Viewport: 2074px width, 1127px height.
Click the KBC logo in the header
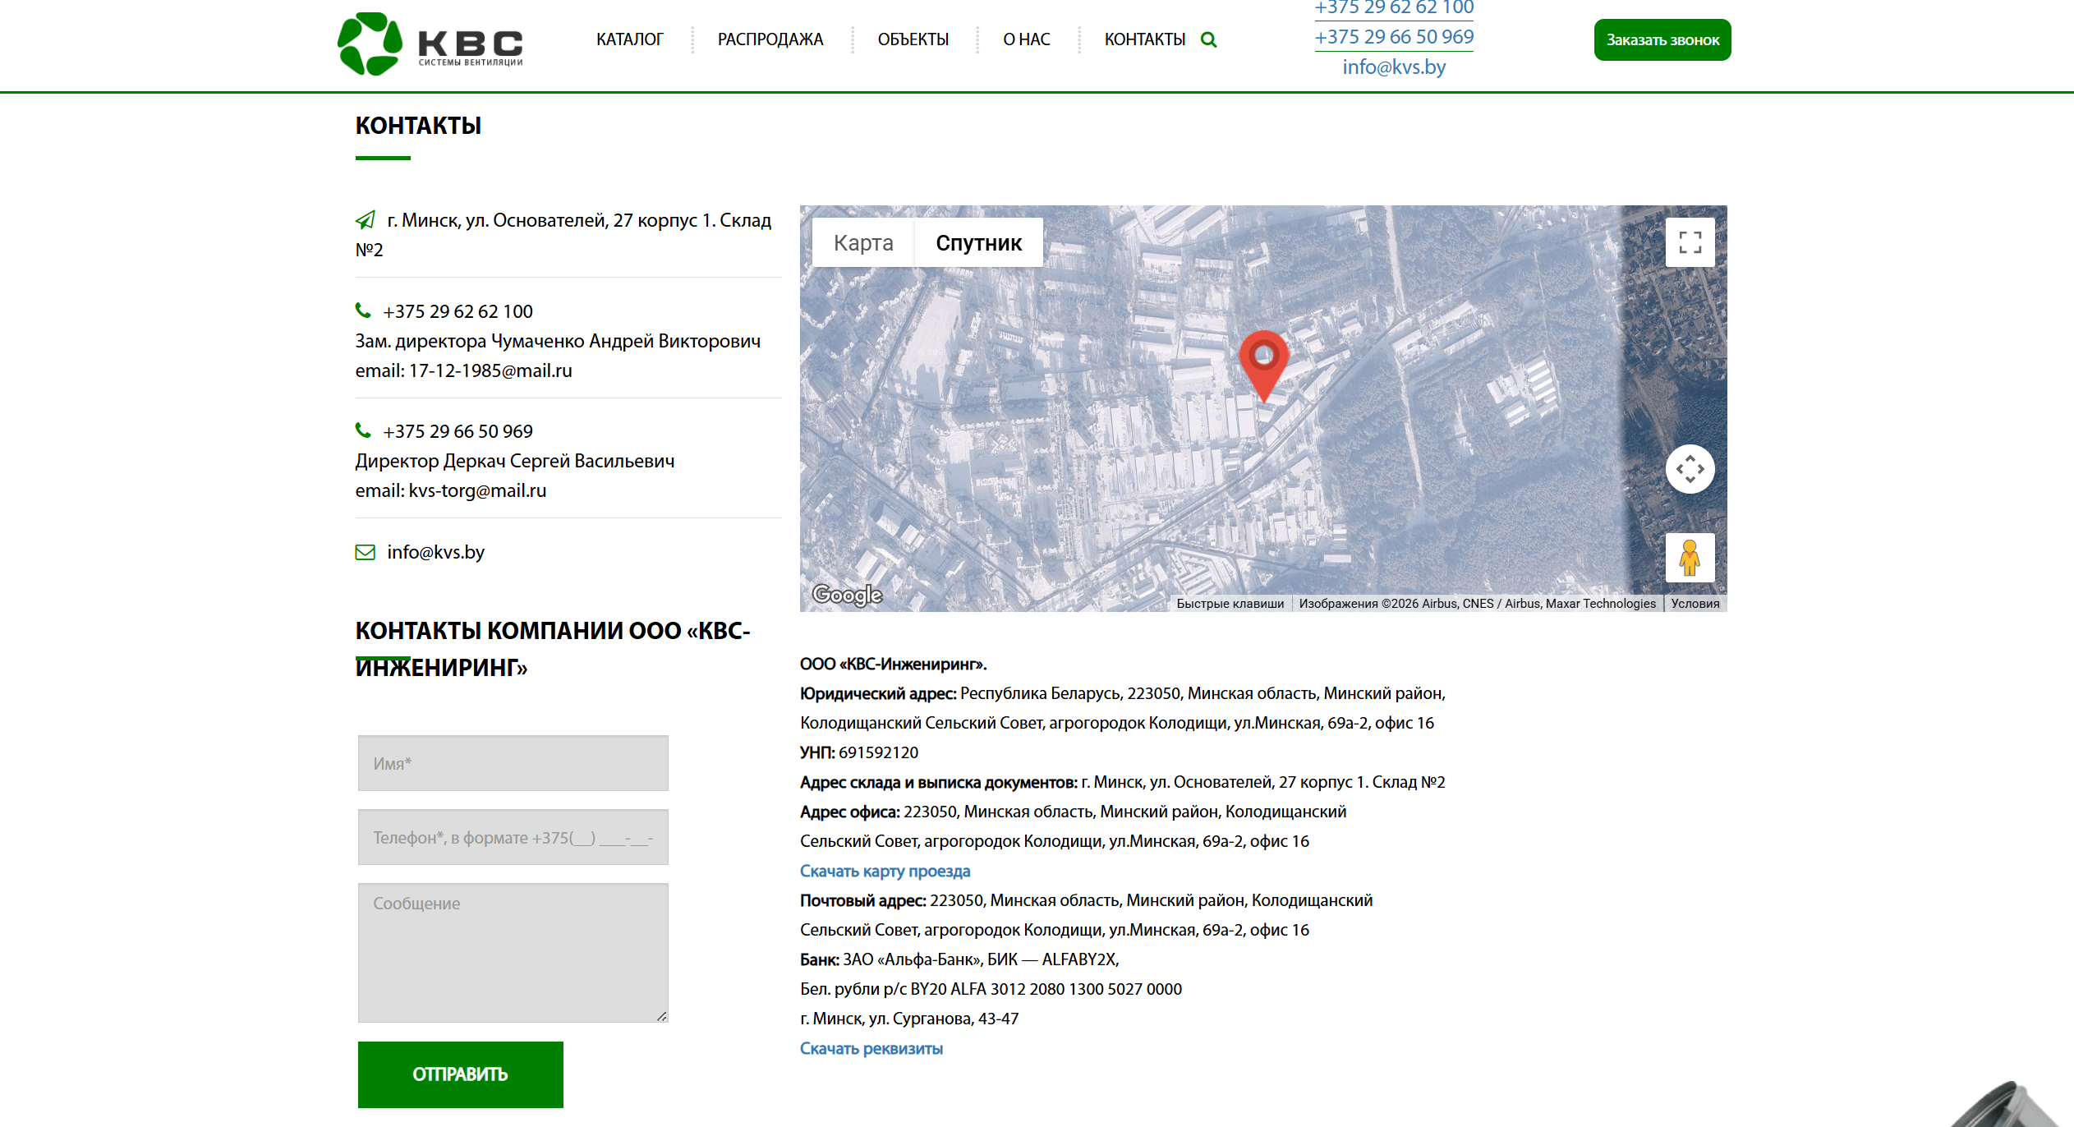430,44
